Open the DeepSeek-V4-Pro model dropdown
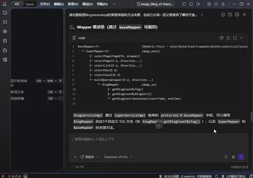Image resolution: width=253 pixels, height=178 pixels. pos(118,157)
